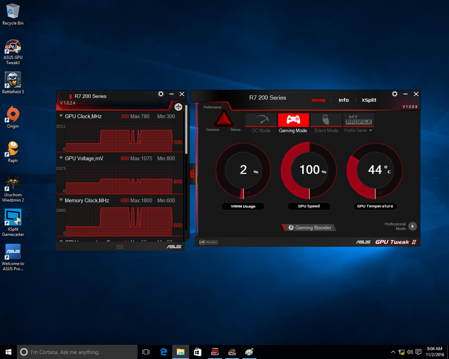Collapse the GPU Clock graph section
The width and height of the screenshot is (449, 359).
pyautogui.click(x=61, y=116)
